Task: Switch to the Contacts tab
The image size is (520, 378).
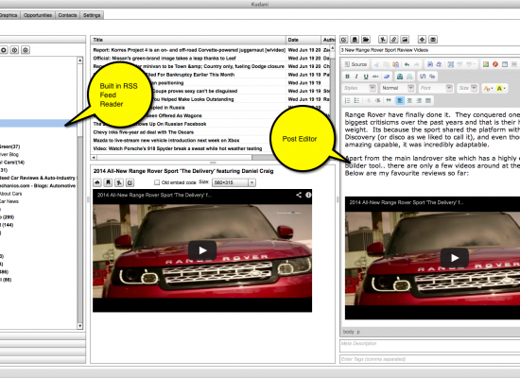Action: click(x=67, y=15)
